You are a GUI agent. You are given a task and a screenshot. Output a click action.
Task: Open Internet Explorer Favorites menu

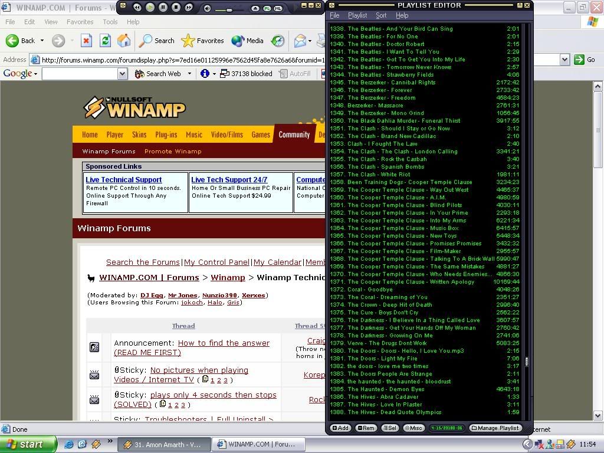(x=80, y=22)
